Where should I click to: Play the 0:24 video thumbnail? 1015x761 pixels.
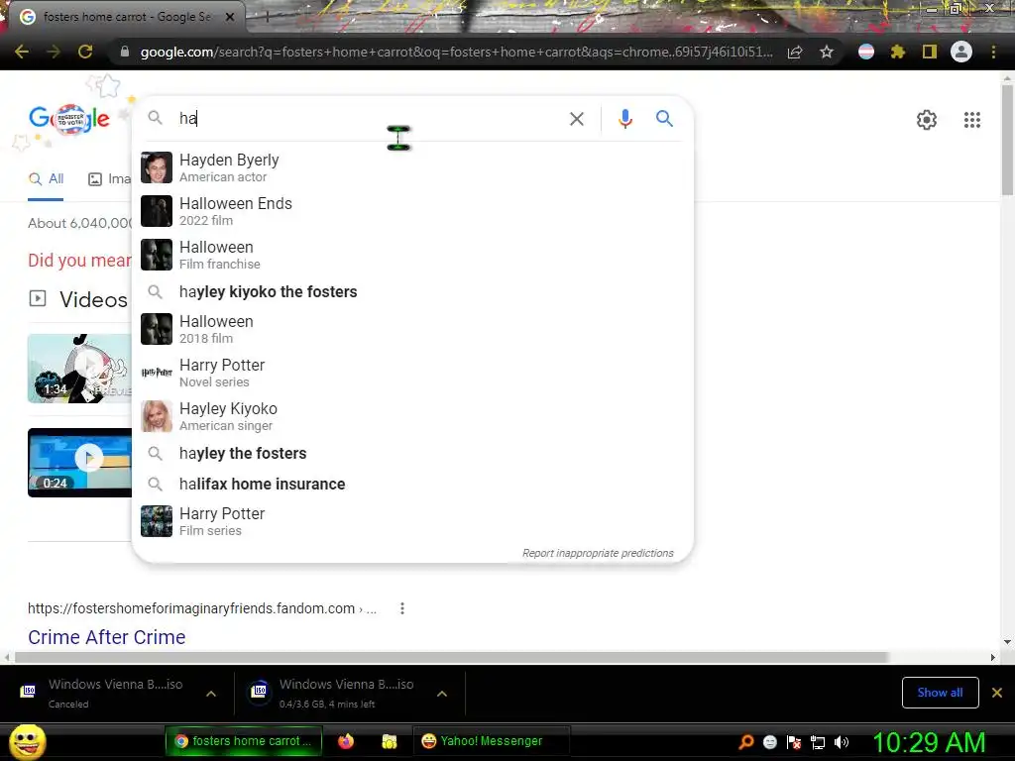tap(79, 463)
